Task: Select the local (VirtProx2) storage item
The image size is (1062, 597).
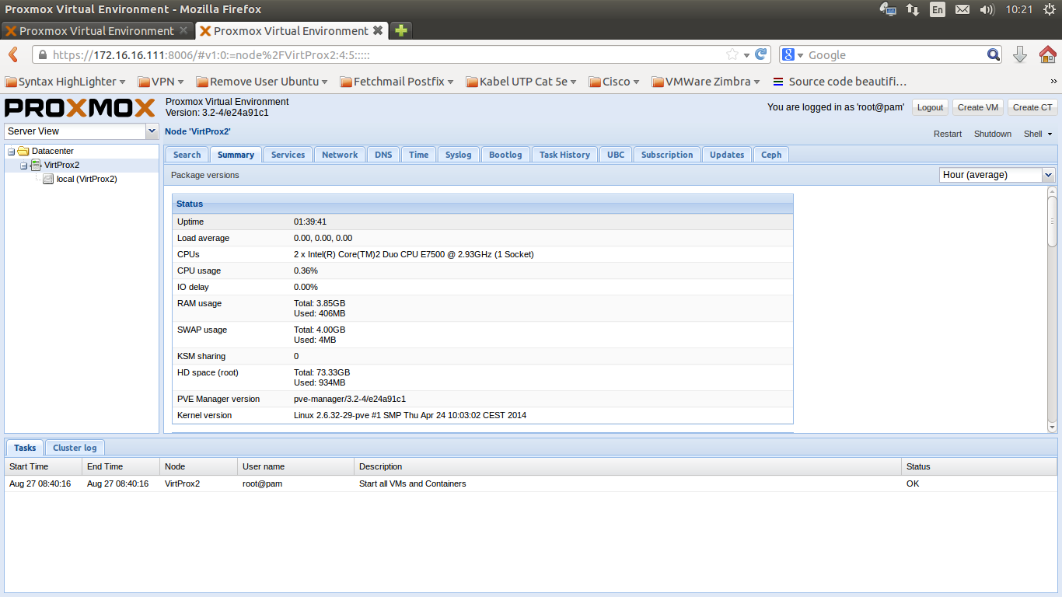Action: tap(87, 179)
